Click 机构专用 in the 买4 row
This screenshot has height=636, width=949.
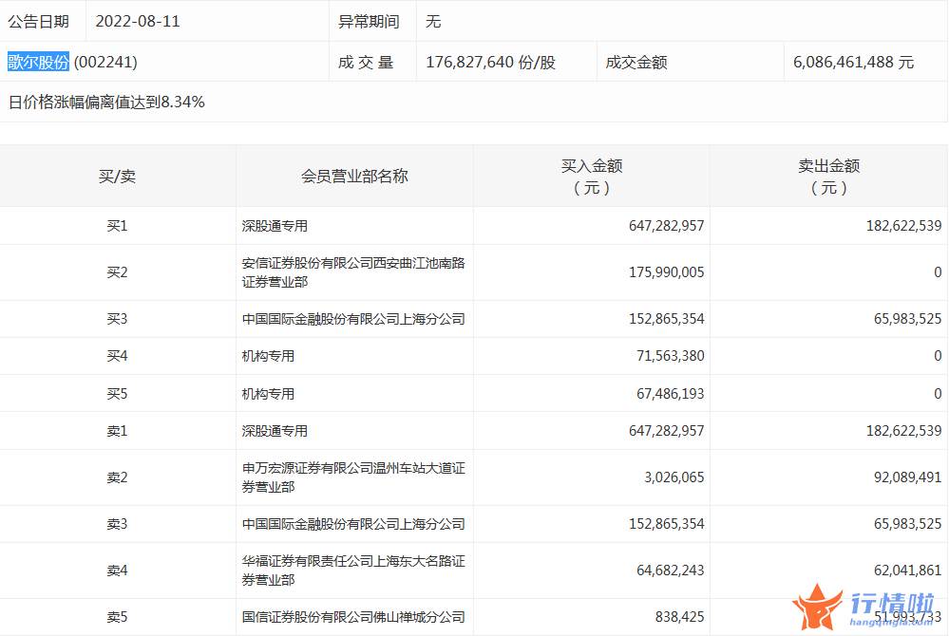click(x=268, y=355)
